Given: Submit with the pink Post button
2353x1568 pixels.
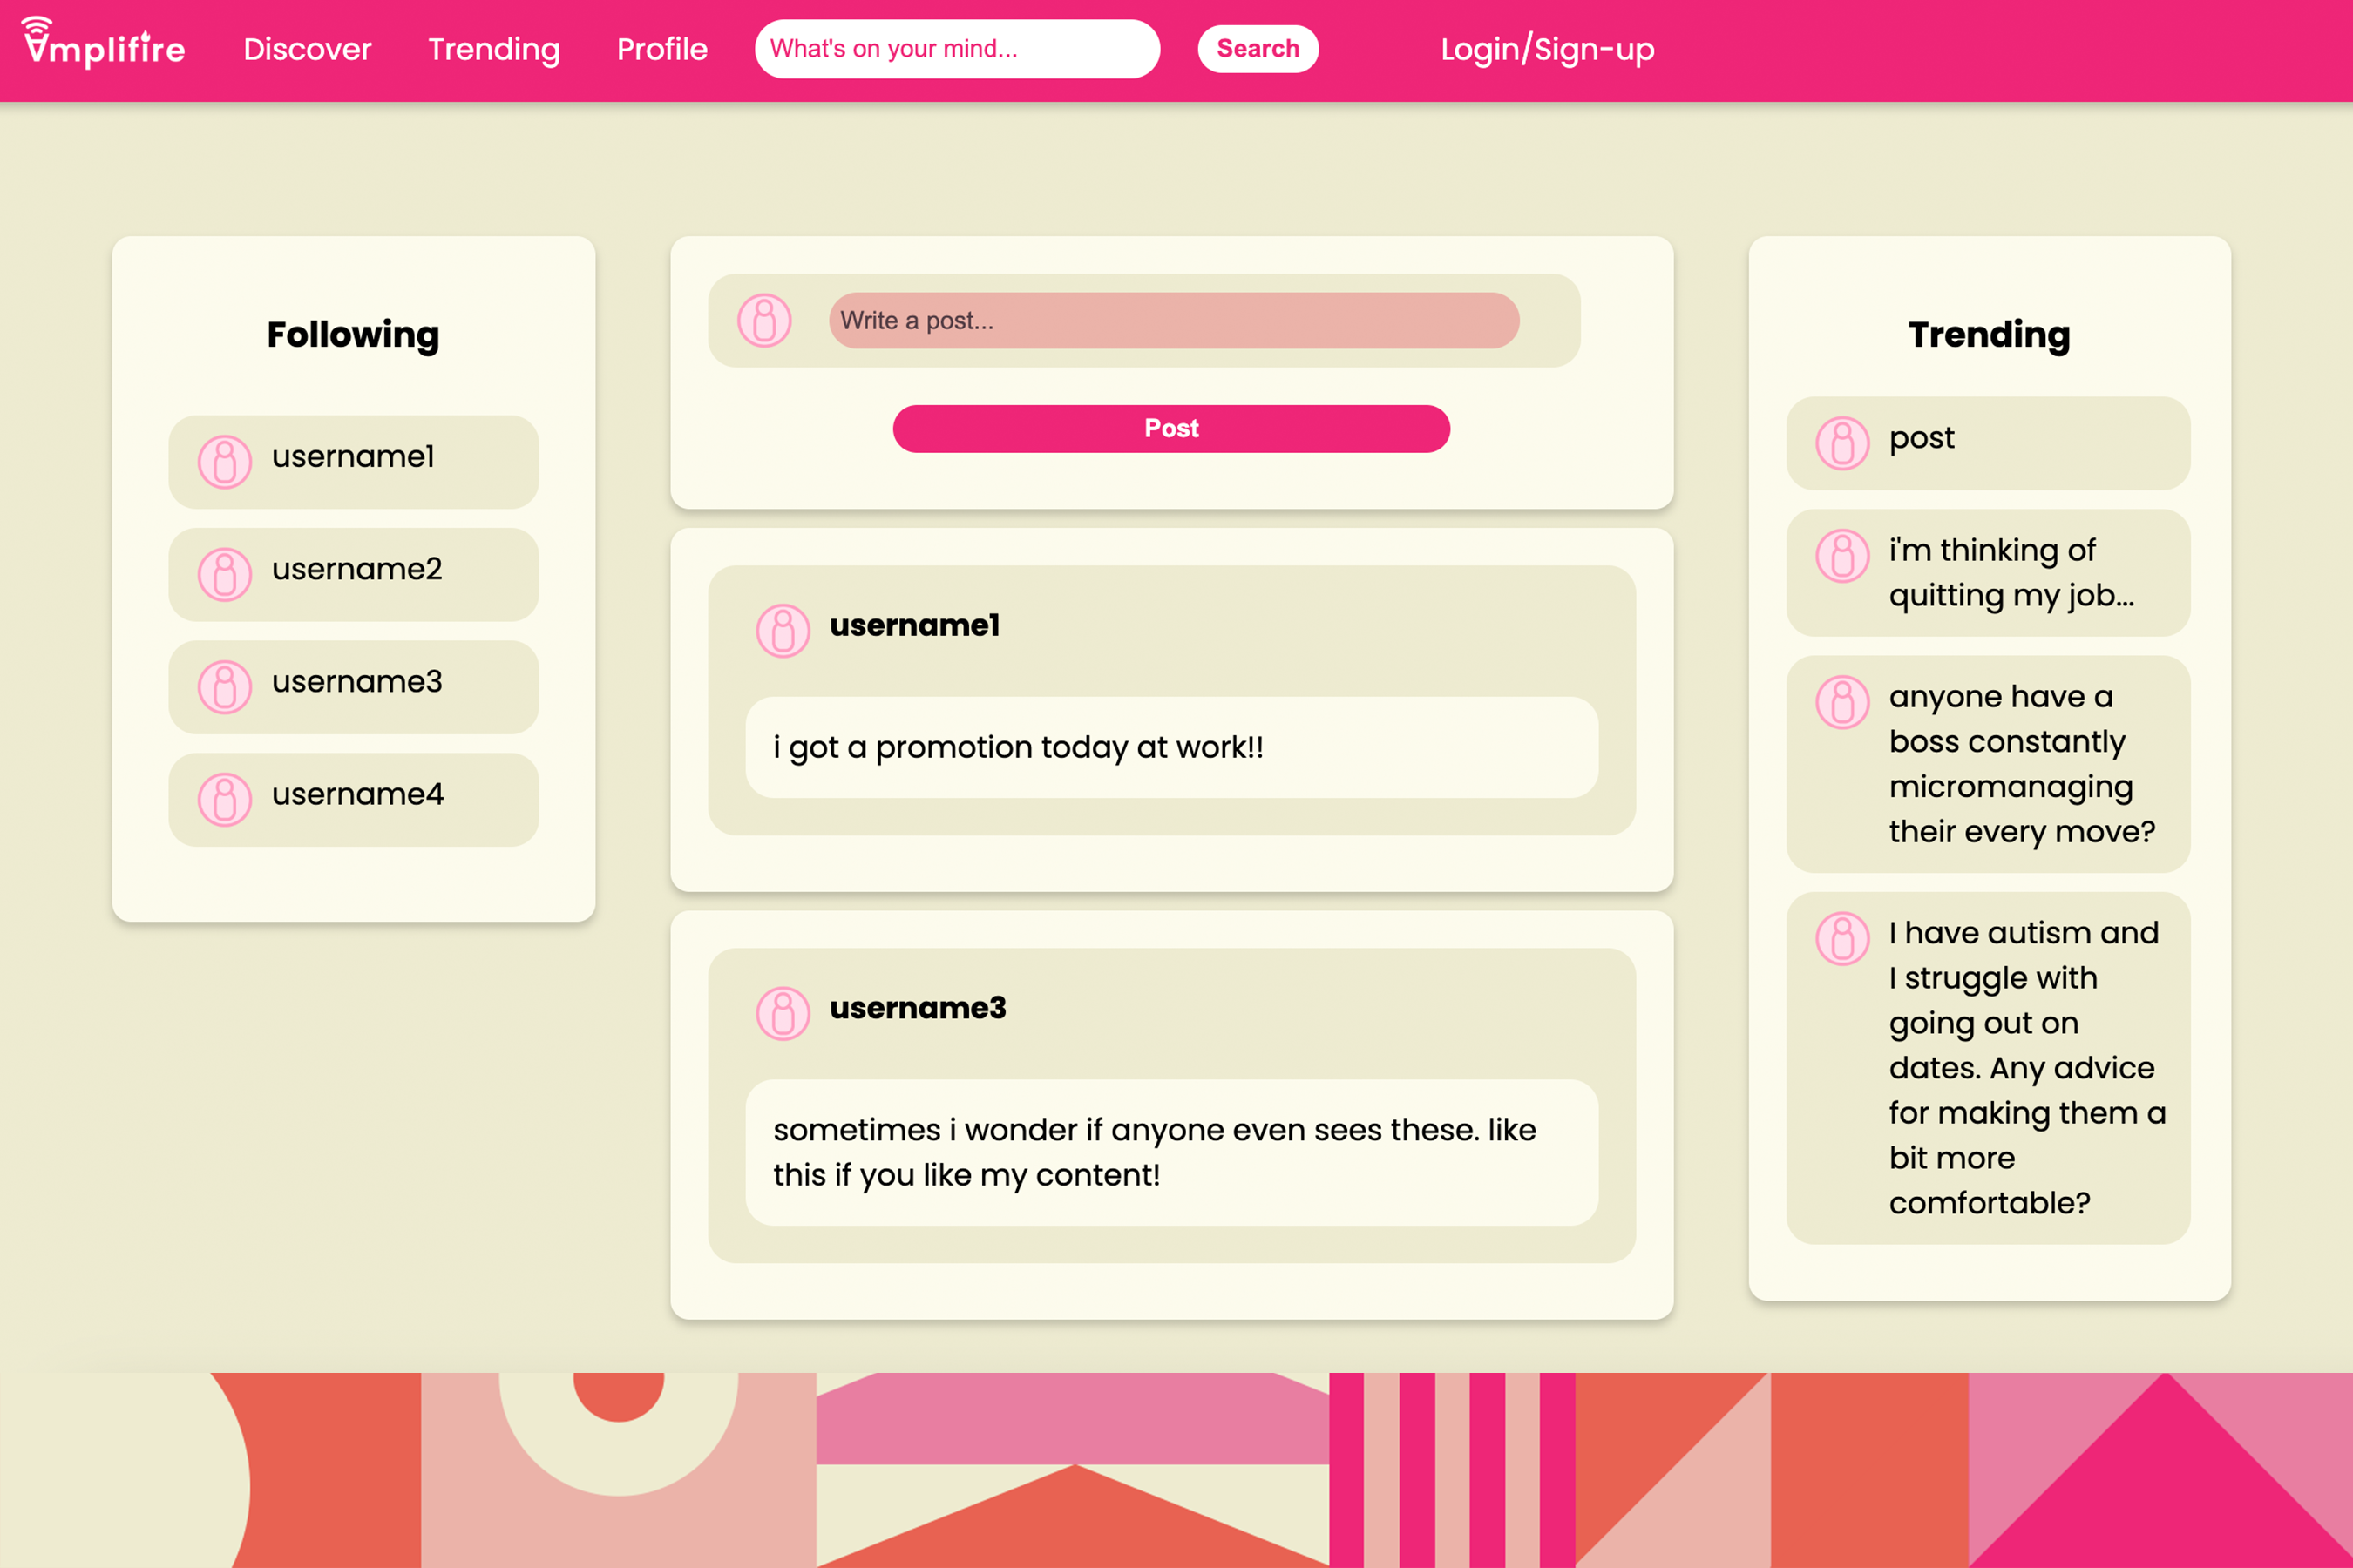Looking at the screenshot, I should point(1170,428).
